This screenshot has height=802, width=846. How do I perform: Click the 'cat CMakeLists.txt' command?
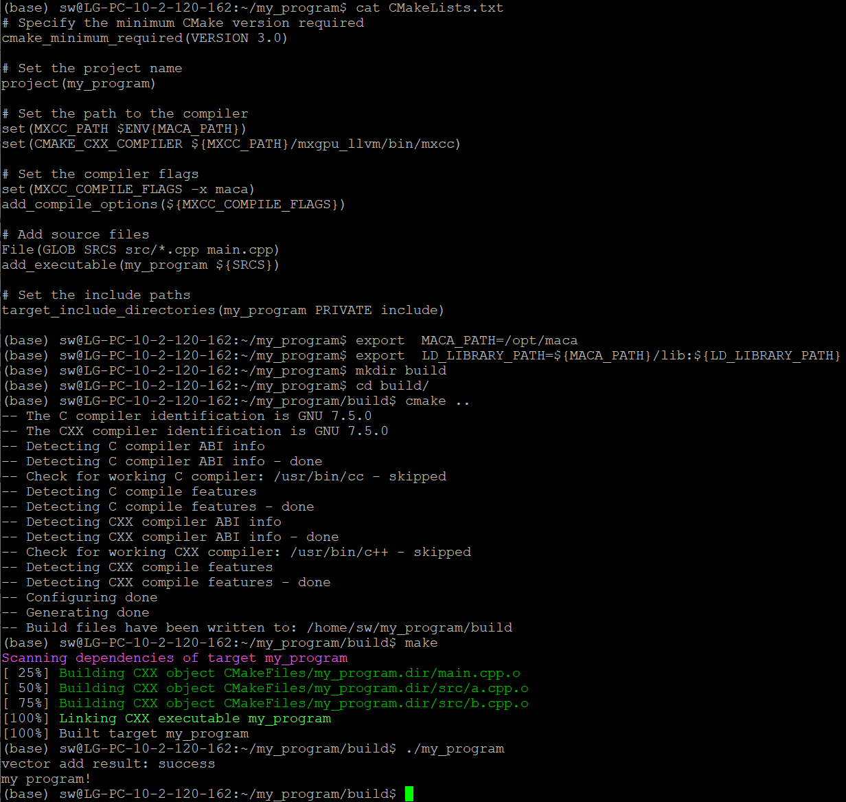(429, 8)
